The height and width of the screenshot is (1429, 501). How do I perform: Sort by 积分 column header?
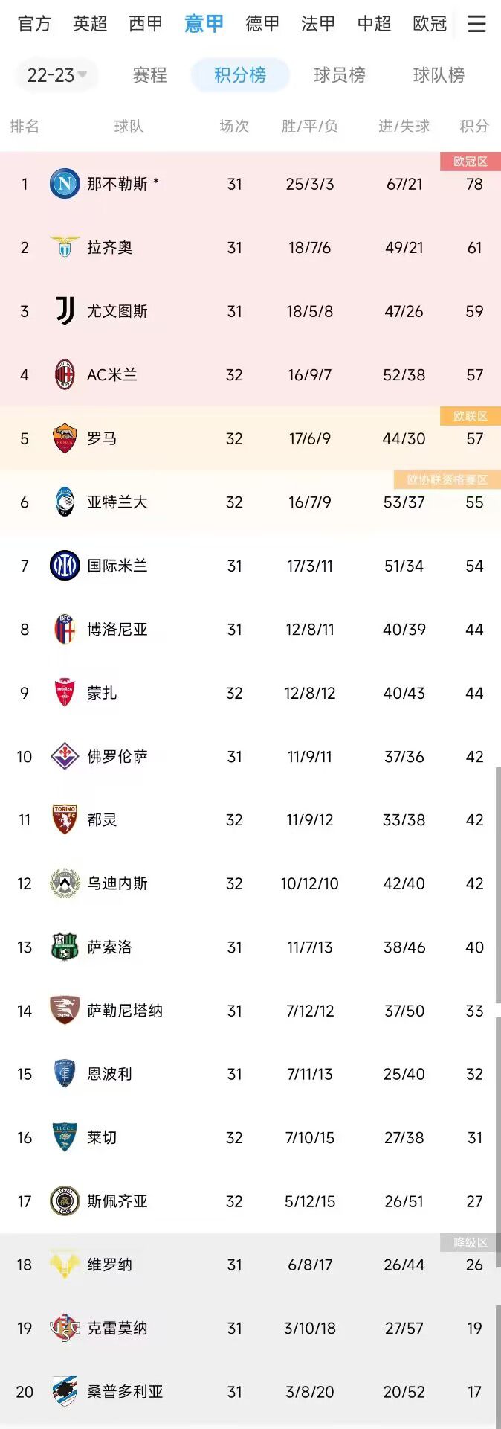click(474, 127)
